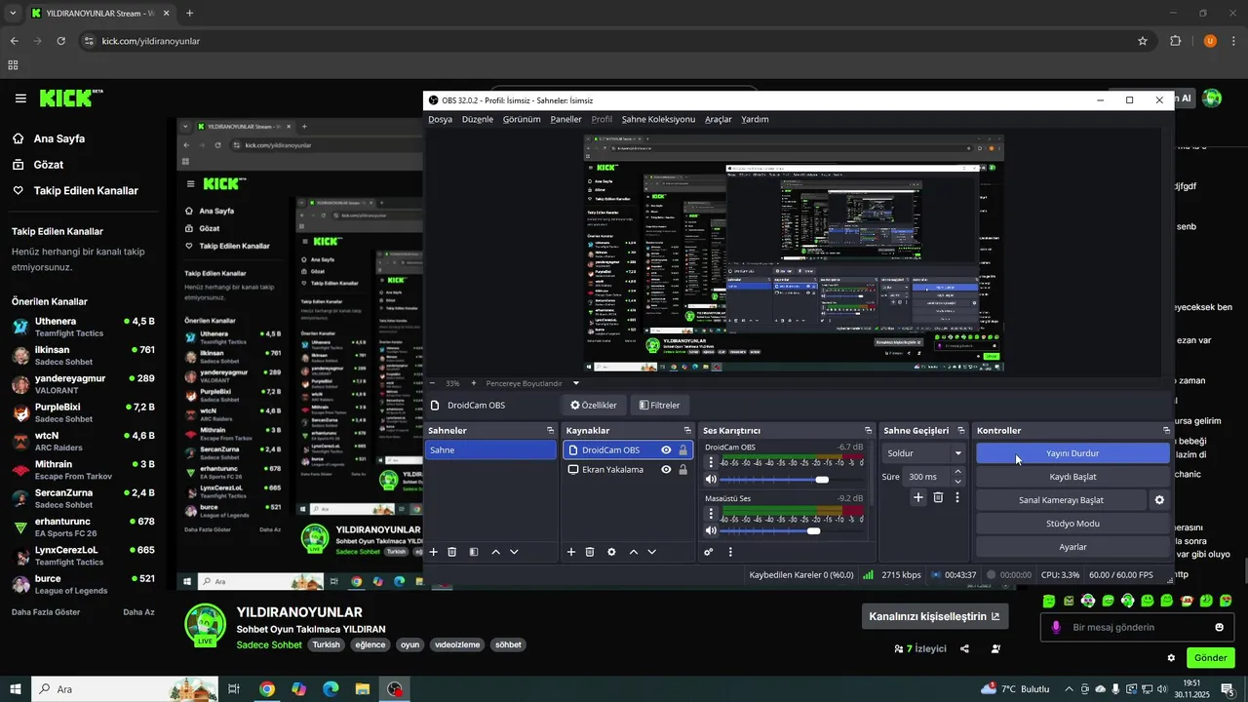Click Kaydı Başlat to start recording
This screenshot has height=702, width=1248.
(x=1072, y=477)
